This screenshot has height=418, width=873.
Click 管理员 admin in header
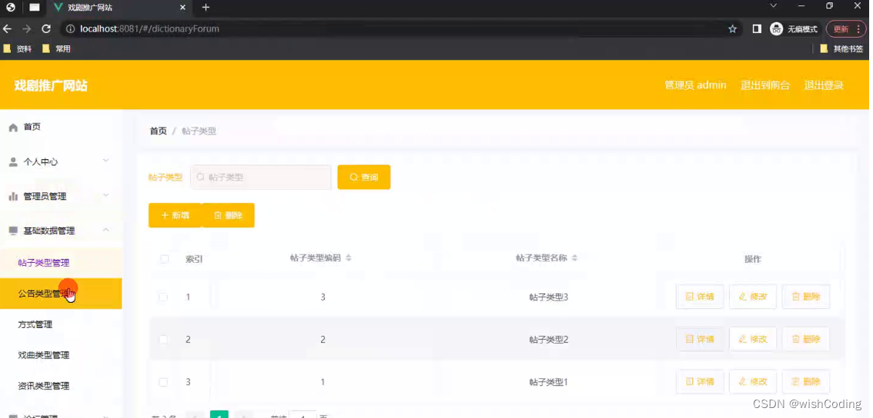click(695, 85)
